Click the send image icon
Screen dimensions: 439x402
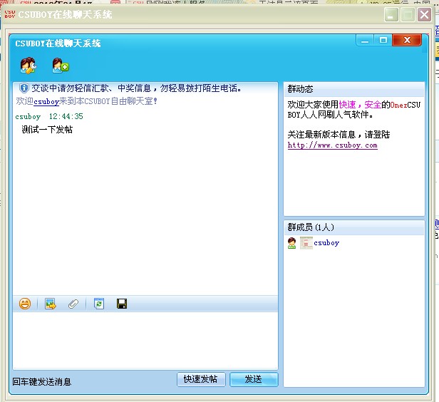[50, 304]
